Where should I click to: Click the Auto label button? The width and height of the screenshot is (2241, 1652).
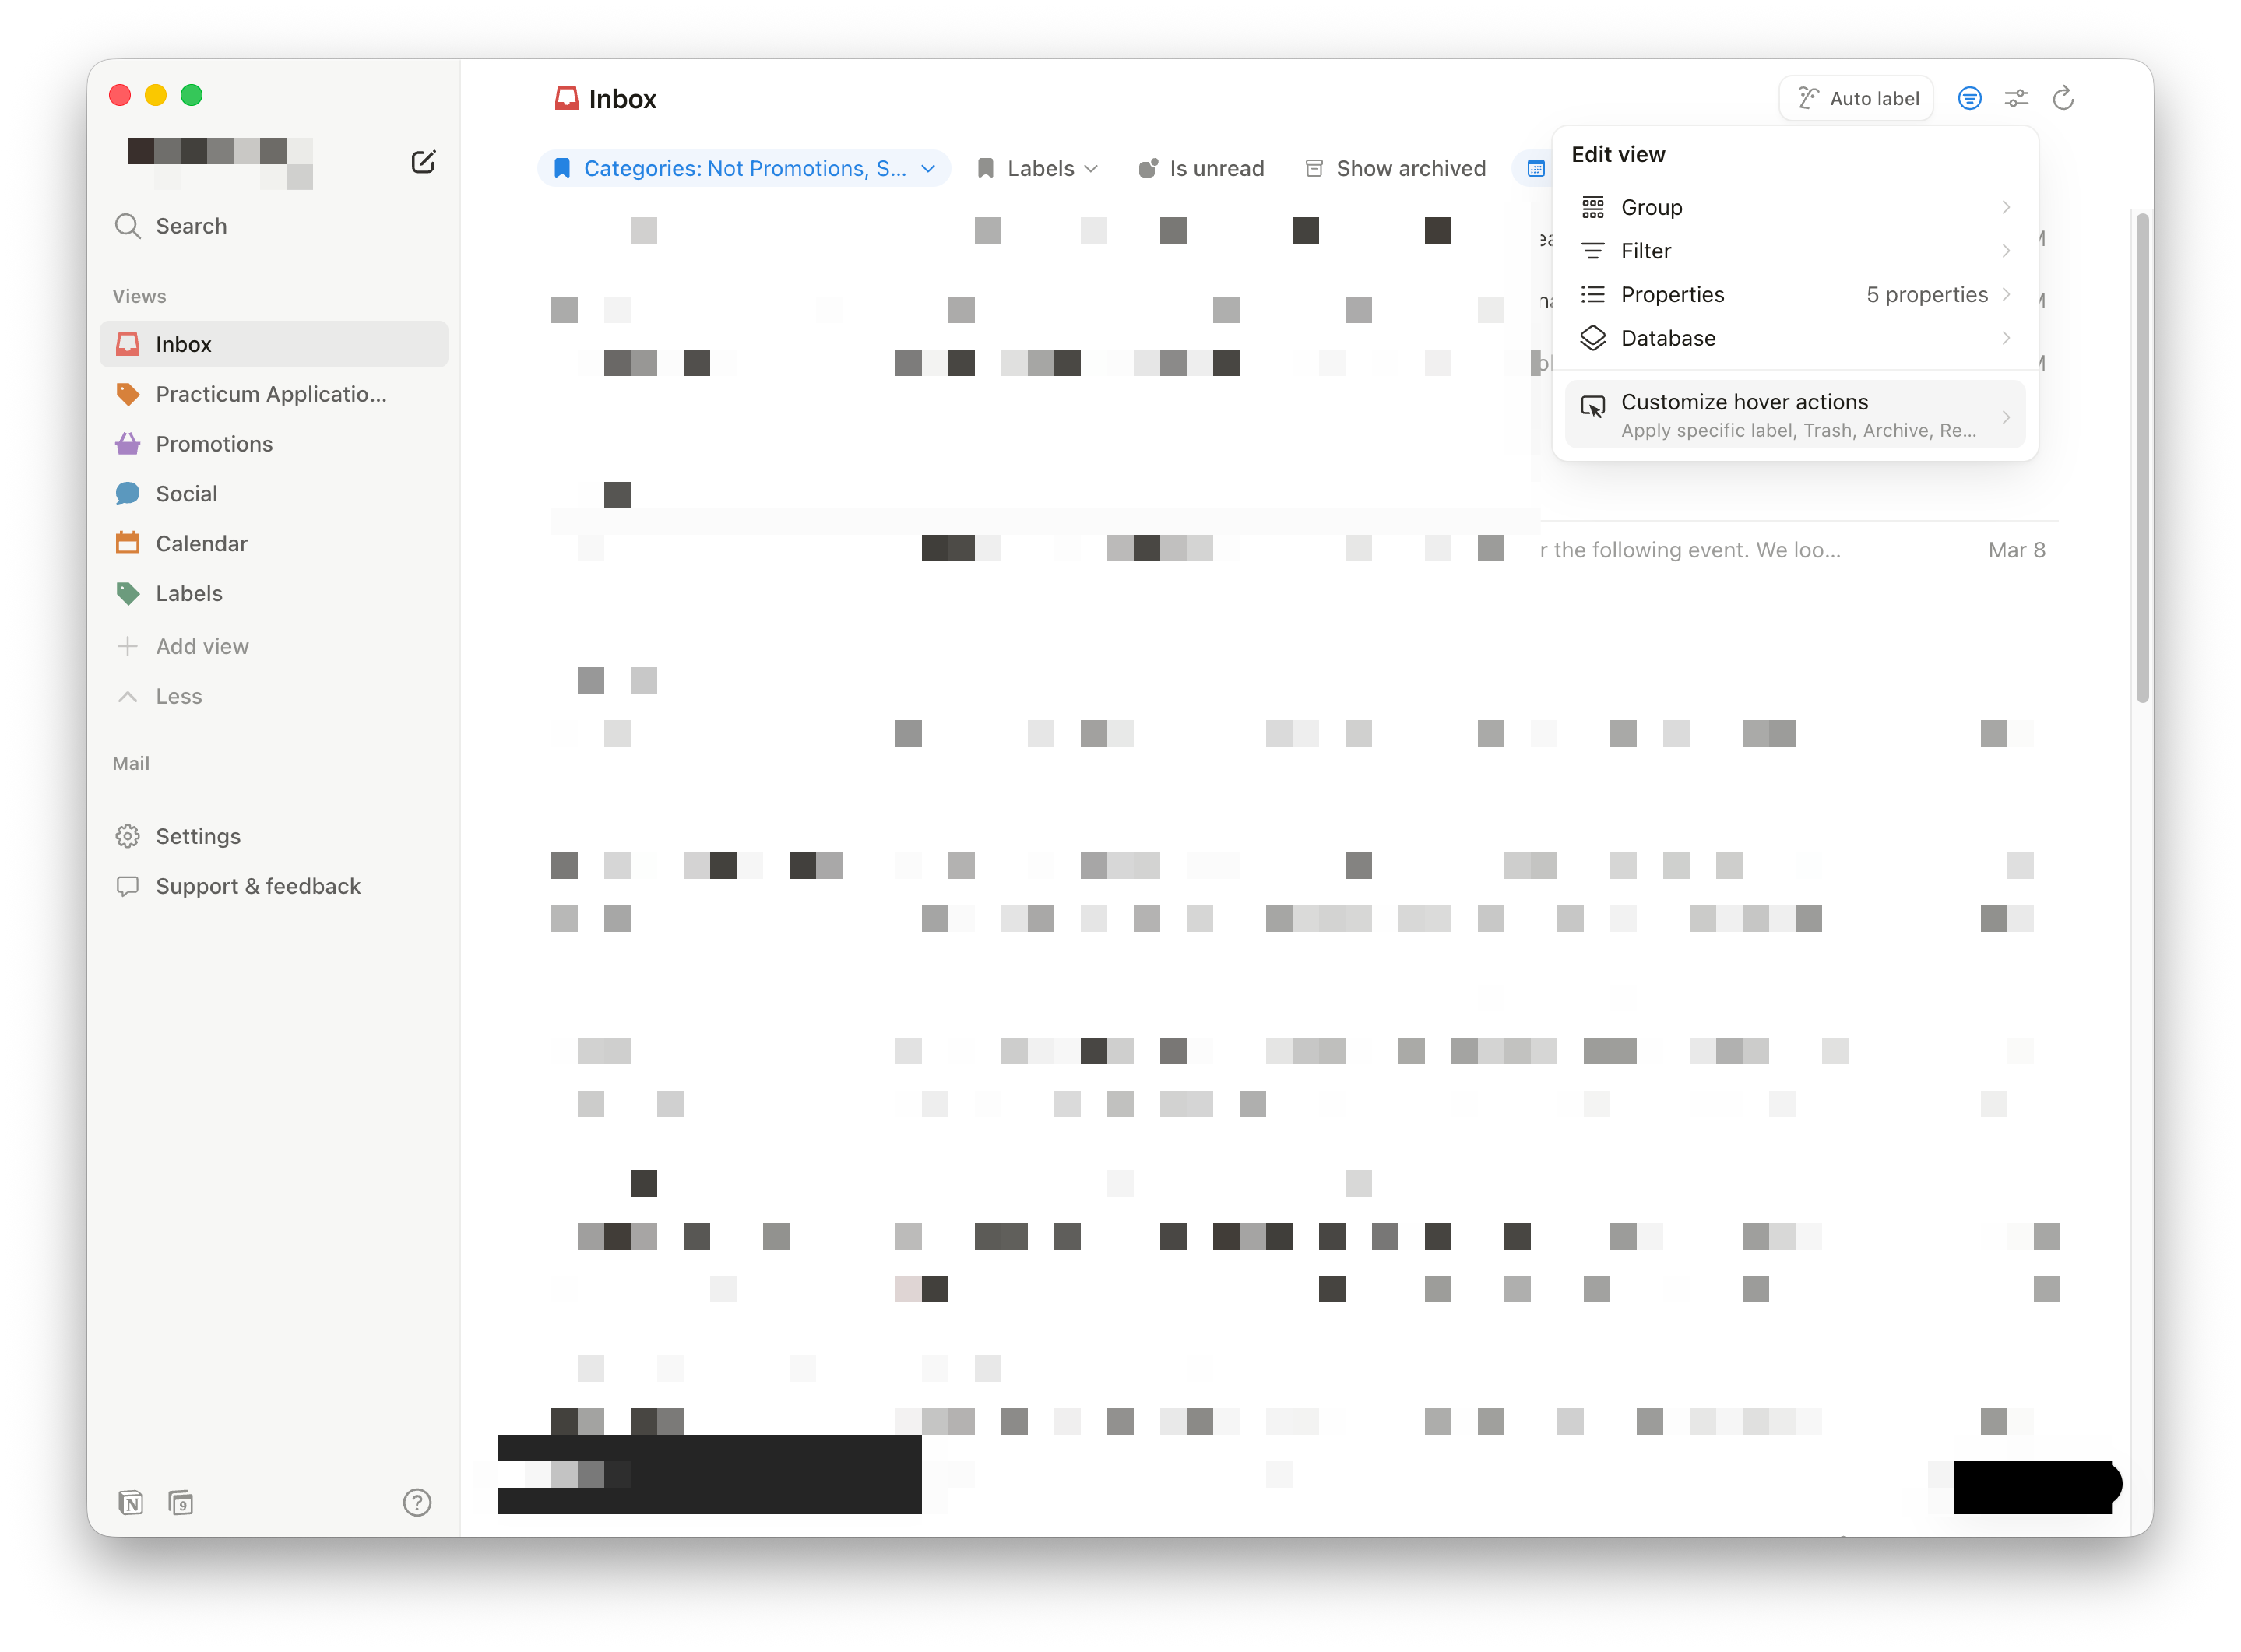click(x=1856, y=98)
